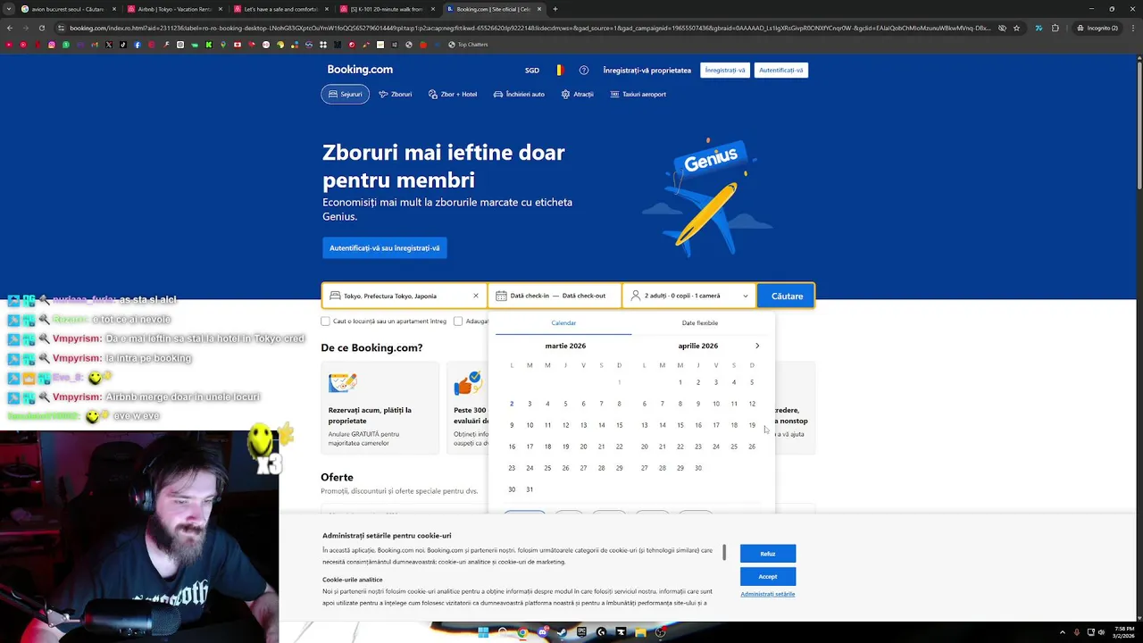Click the bed icon in destination field

335,296
